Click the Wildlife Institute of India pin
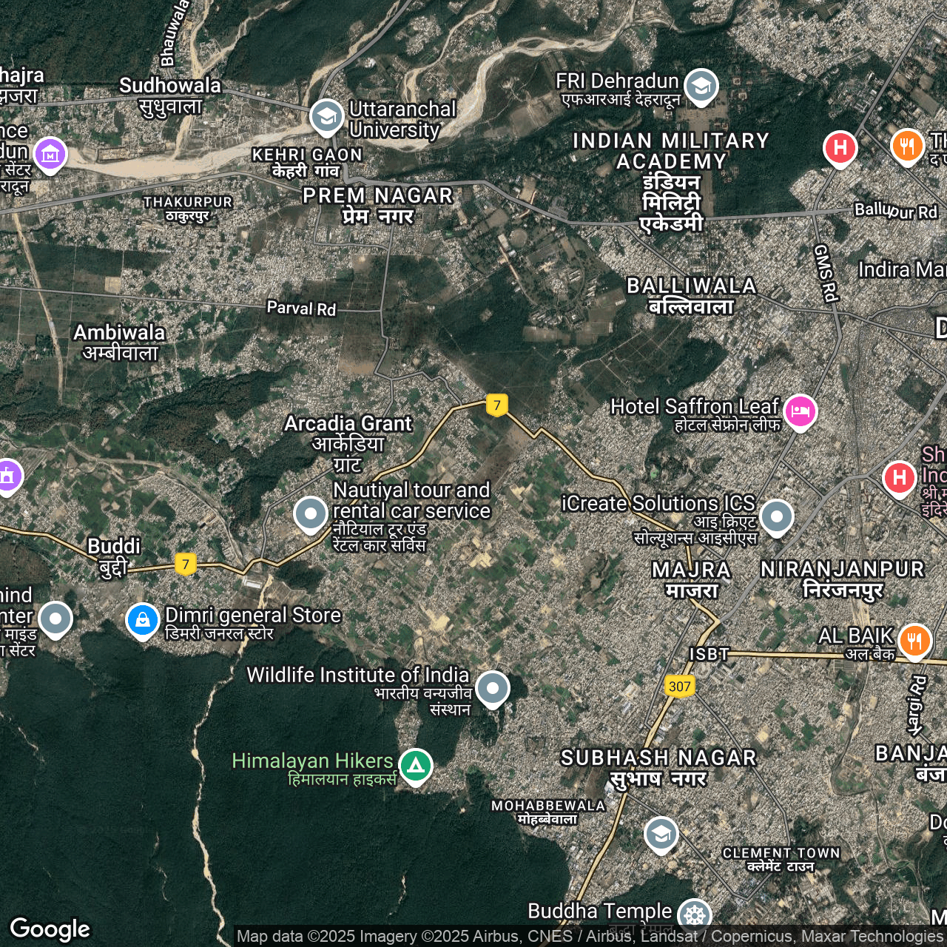Viewport: 947px width, 947px height. click(x=492, y=688)
